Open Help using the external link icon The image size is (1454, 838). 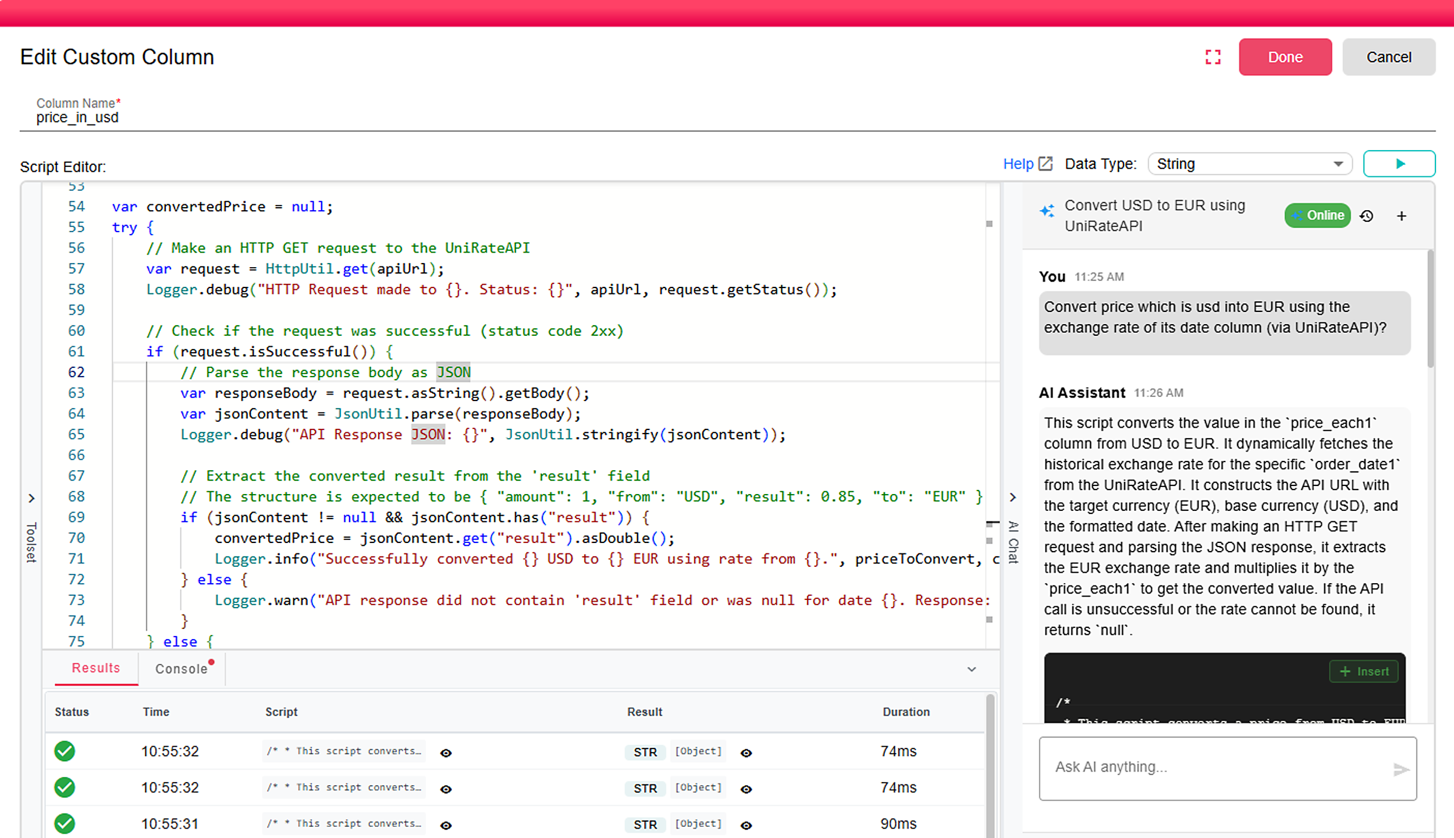point(1045,164)
